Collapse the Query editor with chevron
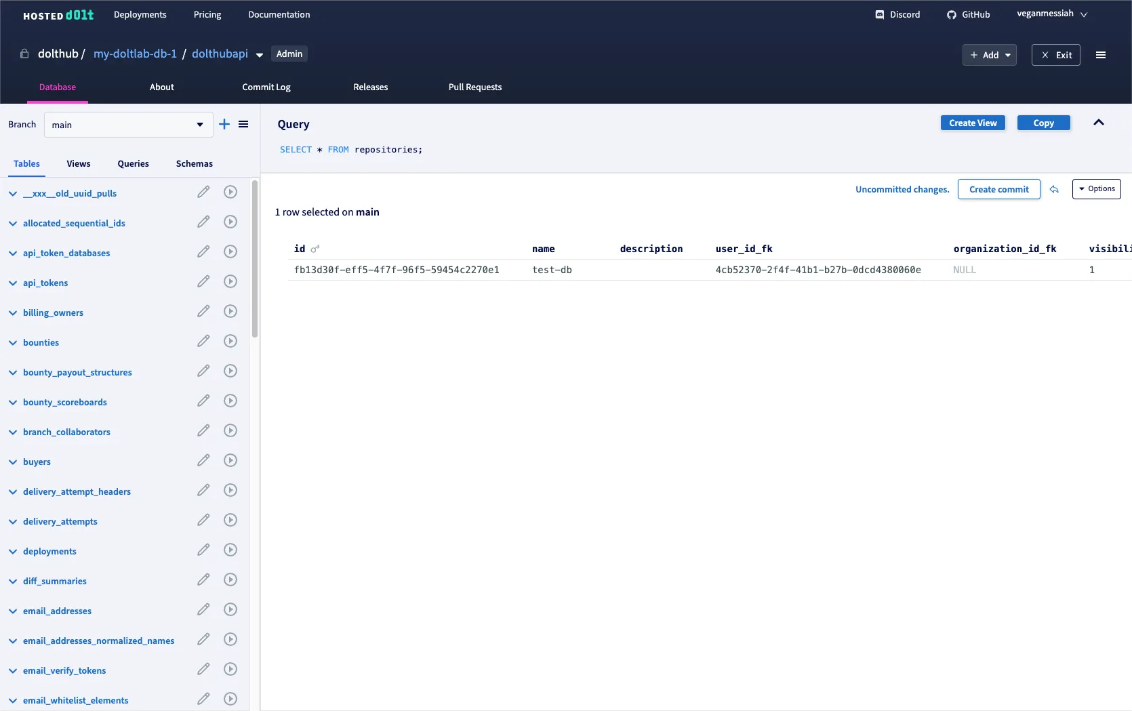The height and width of the screenshot is (711, 1132). (1099, 123)
